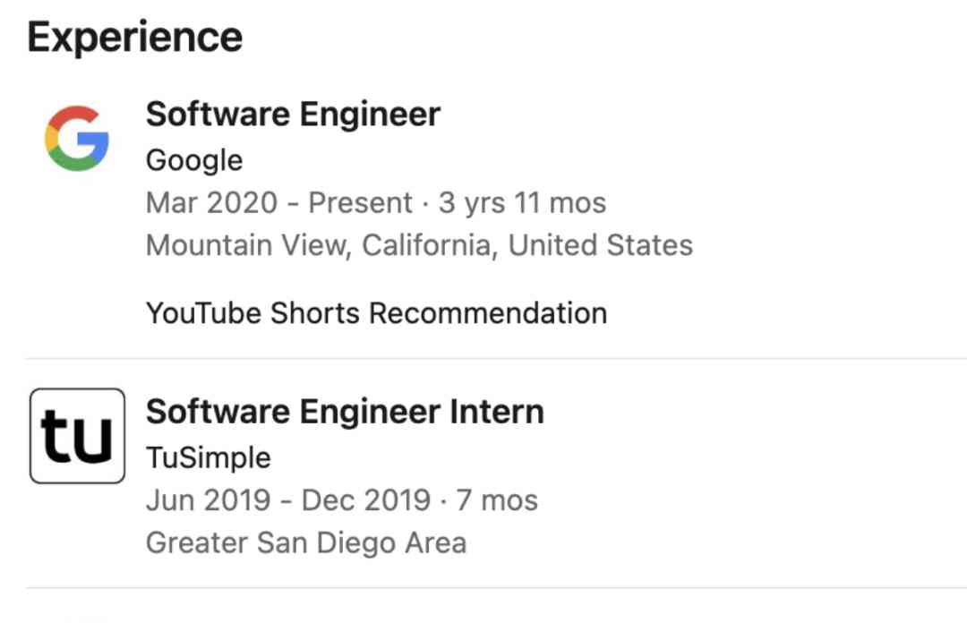Screen dimensions: 967x623
Task: Click the divider below Greater San Diego Area
Action: click(496, 588)
